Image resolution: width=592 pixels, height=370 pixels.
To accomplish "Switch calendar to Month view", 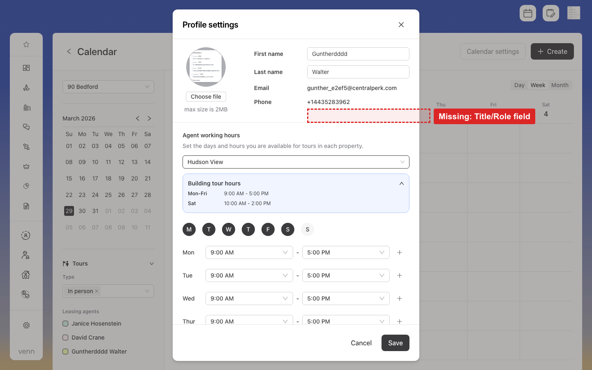I will click(560, 85).
